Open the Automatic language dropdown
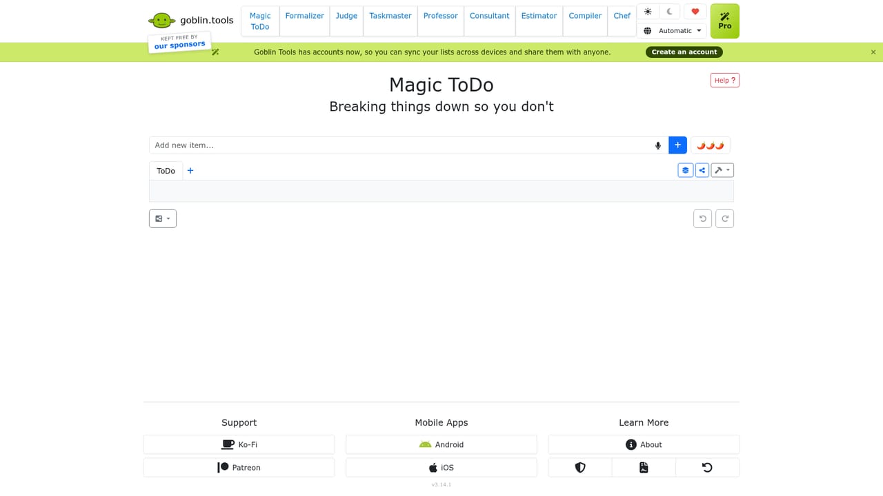This screenshot has height=496, width=883. click(672, 31)
